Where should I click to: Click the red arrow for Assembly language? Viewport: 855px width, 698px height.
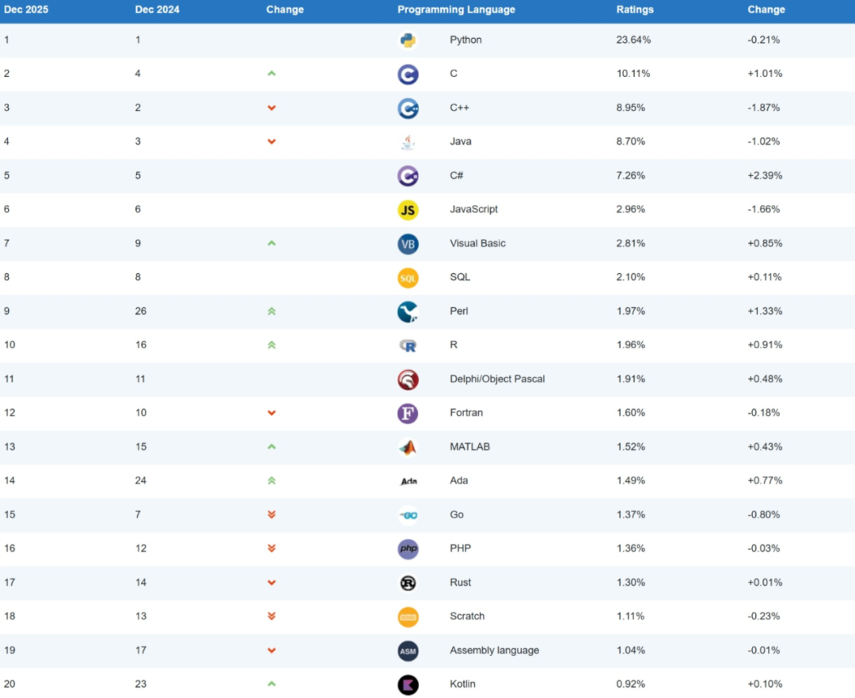pyautogui.click(x=272, y=650)
